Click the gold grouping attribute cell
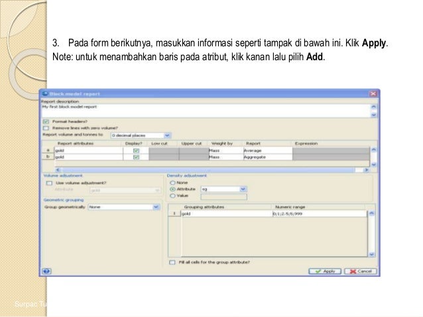The height and width of the screenshot is (317, 423). coord(226,214)
